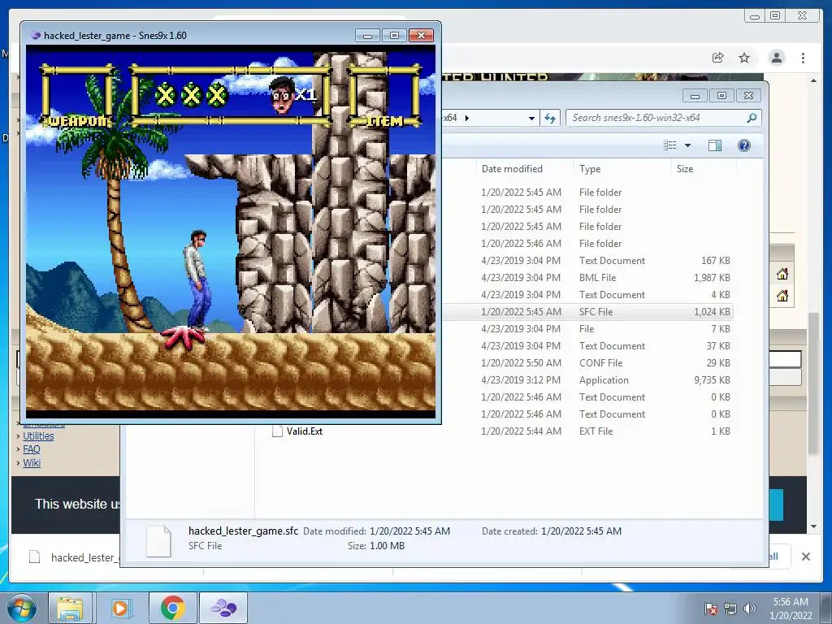Bookmark this page with the star icon

744,58
